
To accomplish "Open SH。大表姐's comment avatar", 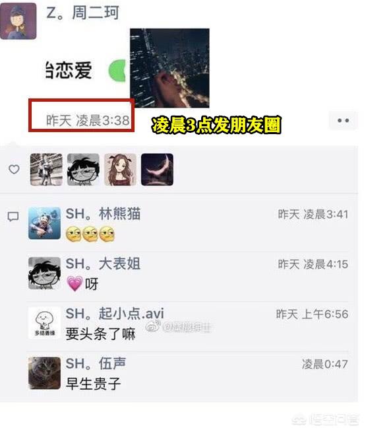I will coord(45,273).
